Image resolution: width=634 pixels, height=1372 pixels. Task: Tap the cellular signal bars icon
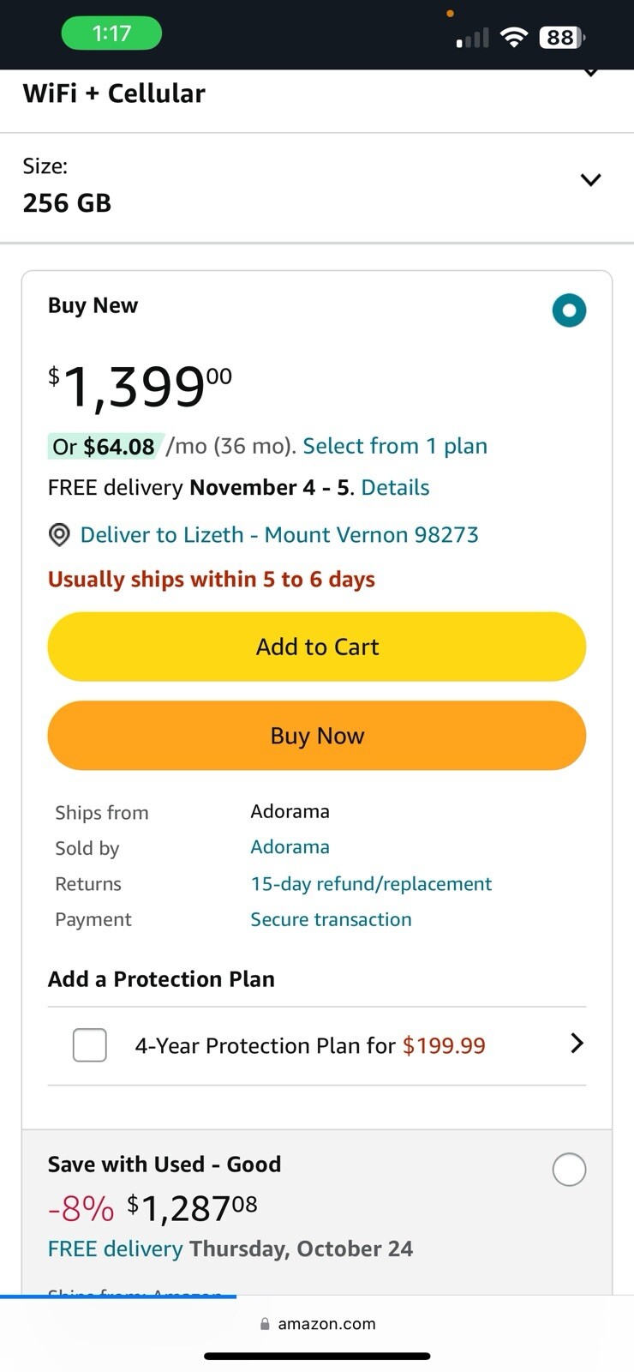coord(473,38)
